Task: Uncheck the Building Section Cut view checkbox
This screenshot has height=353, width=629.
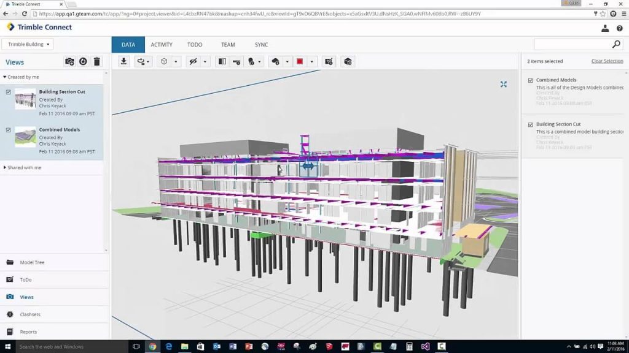Action: 9,91
